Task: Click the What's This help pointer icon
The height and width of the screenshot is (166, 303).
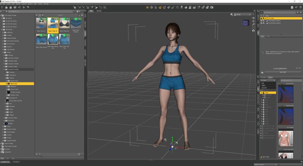Action: click(296, 7)
